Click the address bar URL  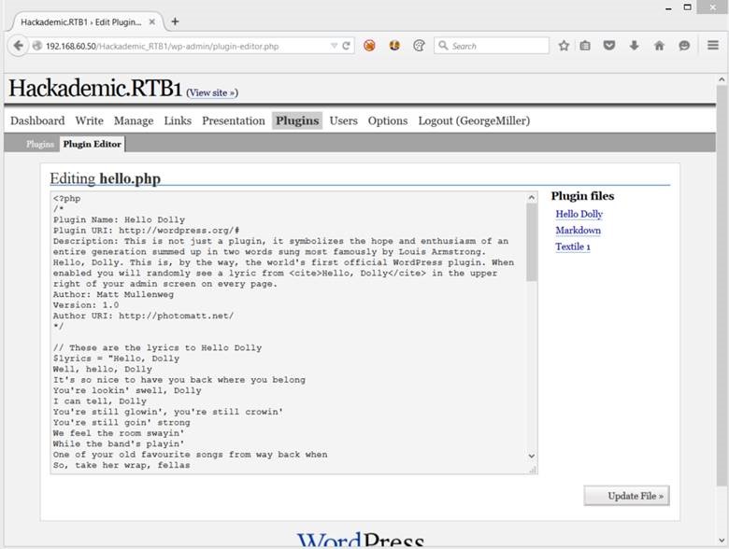(163, 46)
